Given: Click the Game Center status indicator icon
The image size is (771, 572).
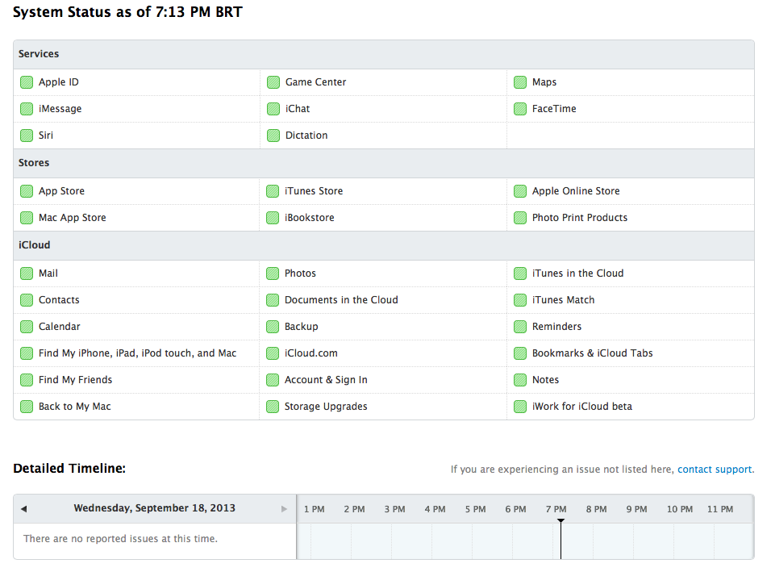Looking at the screenshot, I should pos(273,82).
